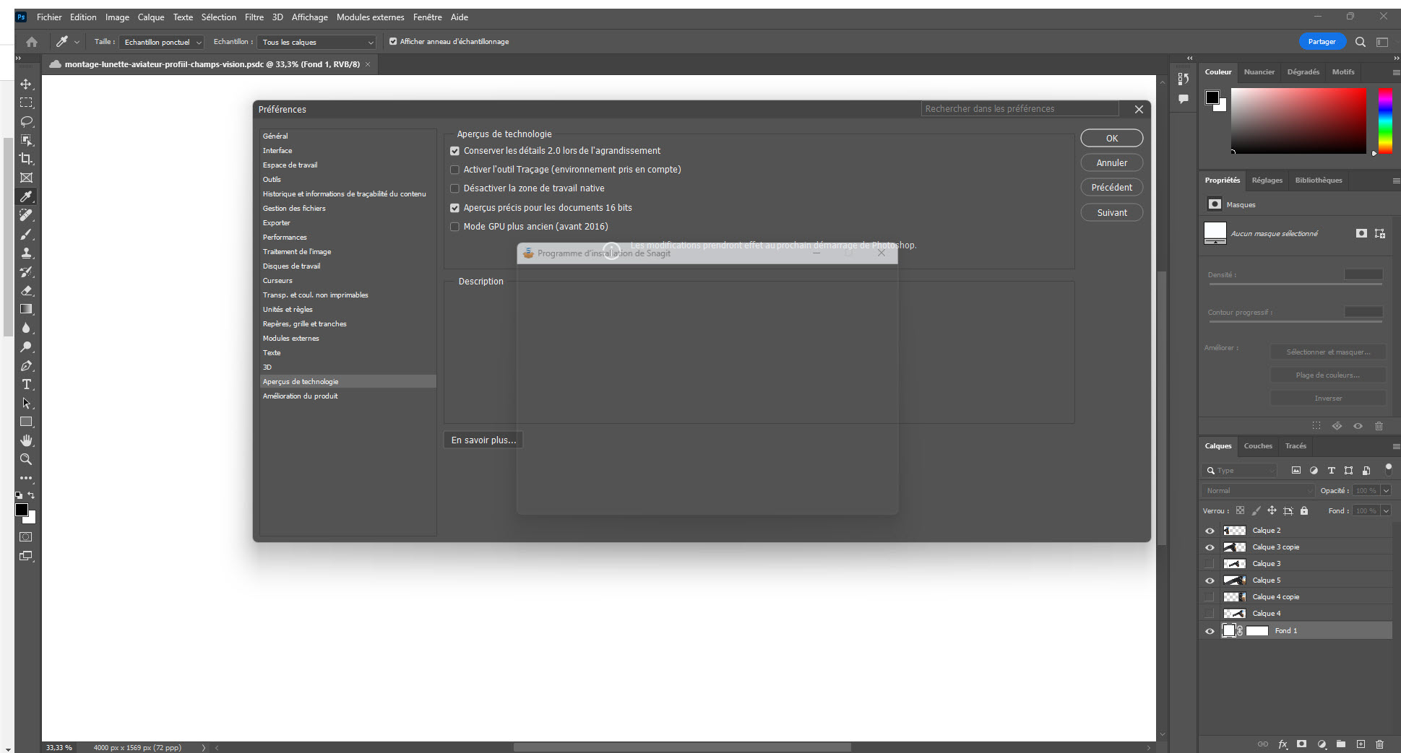Enable the Traçage tool checkbox

454,169
